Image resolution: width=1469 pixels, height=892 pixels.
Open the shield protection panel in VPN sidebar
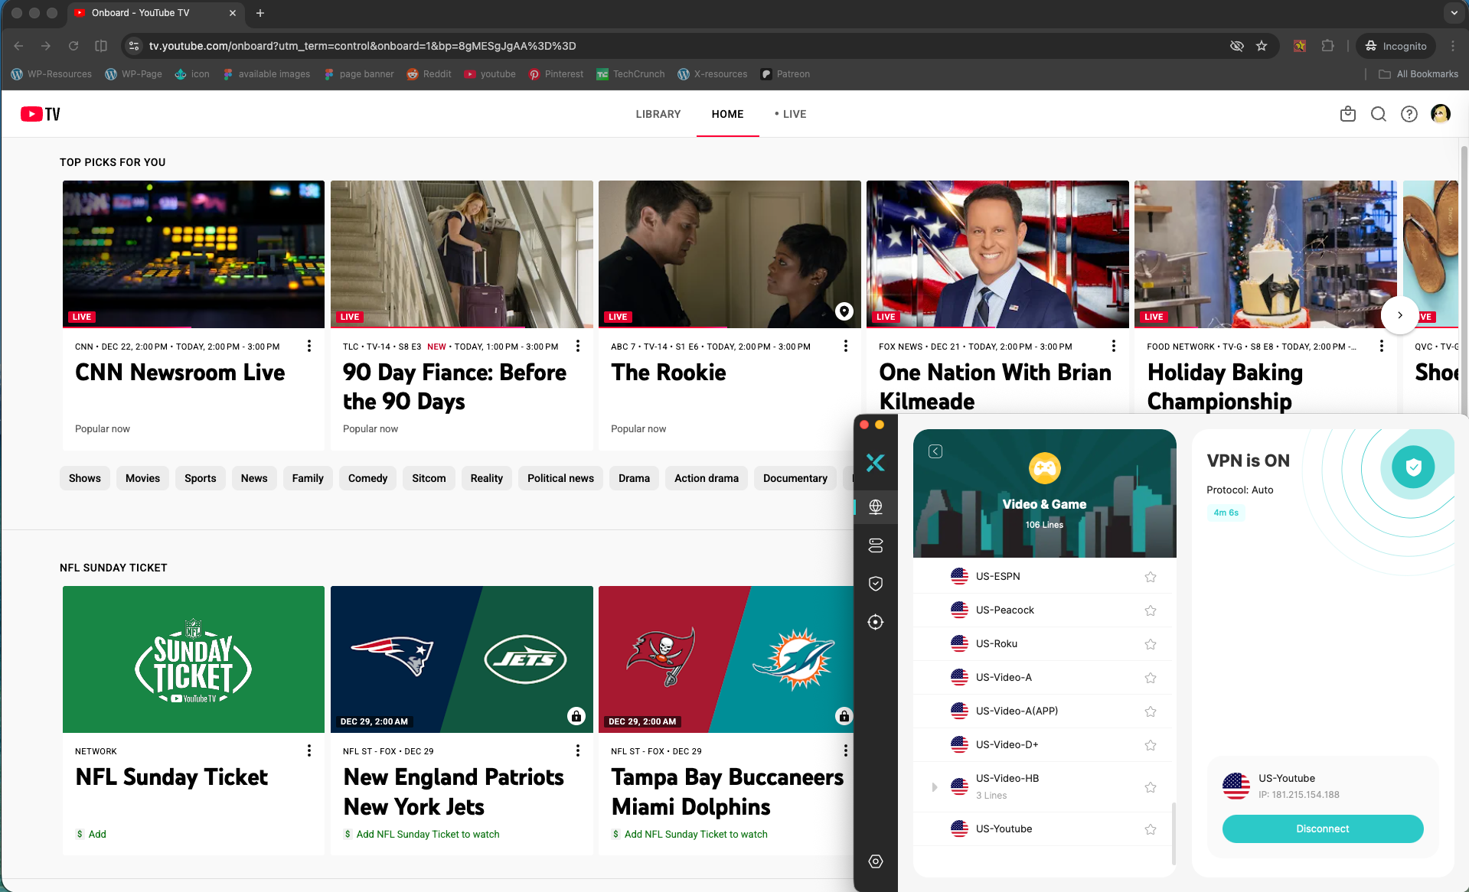click(x=876, y=583)
